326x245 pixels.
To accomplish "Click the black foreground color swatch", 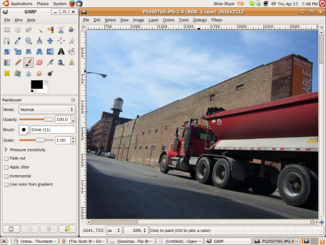I will point(37,84).
